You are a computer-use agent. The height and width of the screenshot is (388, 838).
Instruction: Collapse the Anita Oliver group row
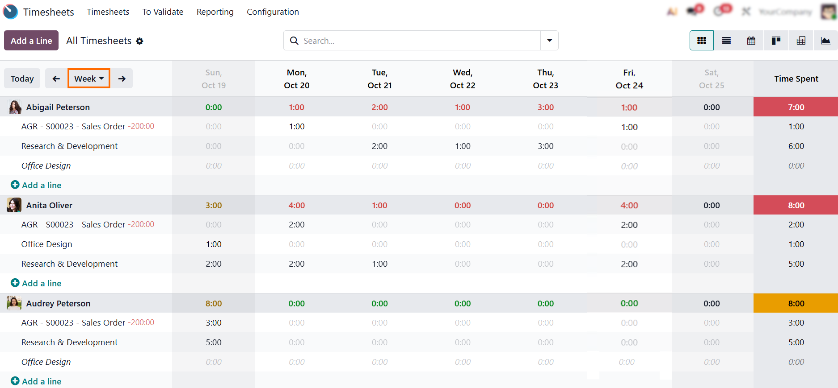point(49,205)
